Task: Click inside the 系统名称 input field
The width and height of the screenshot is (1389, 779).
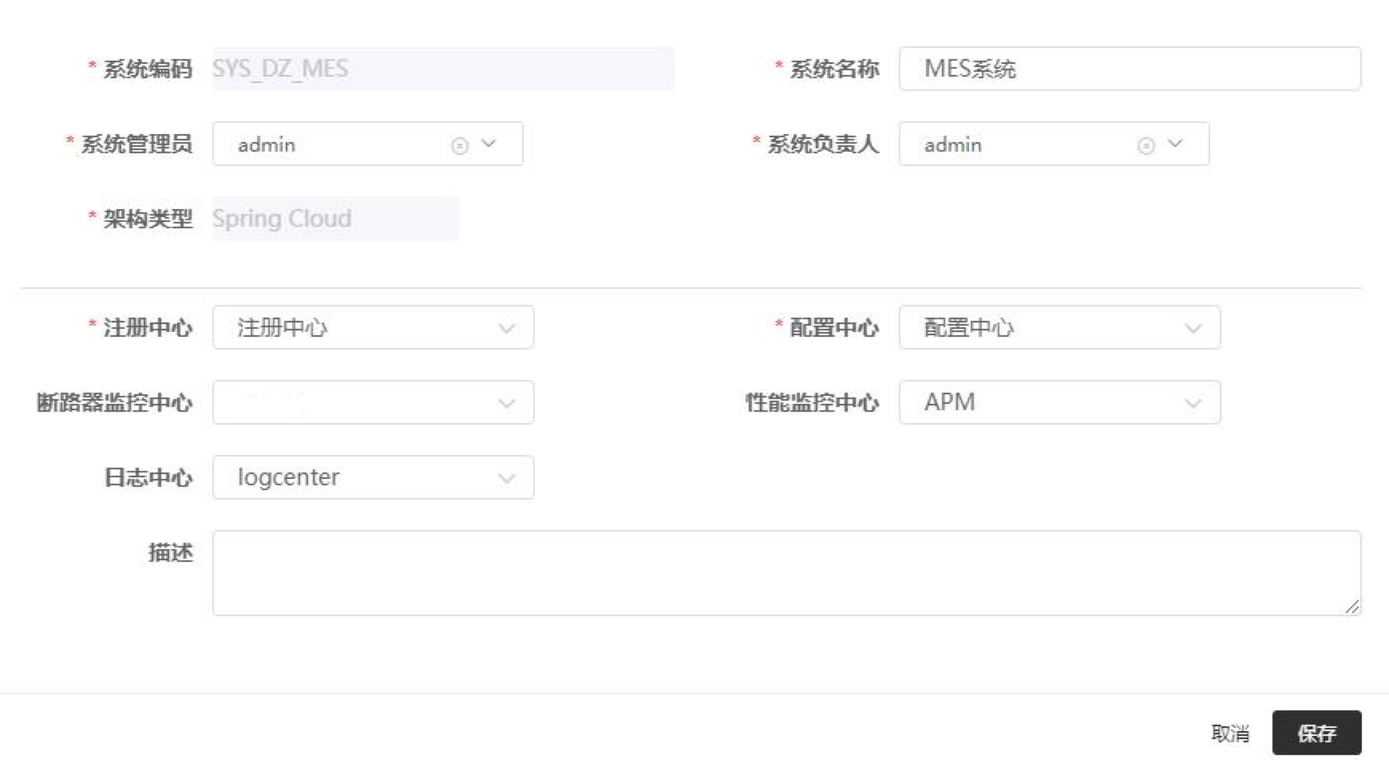Action: pos(1128,69)
